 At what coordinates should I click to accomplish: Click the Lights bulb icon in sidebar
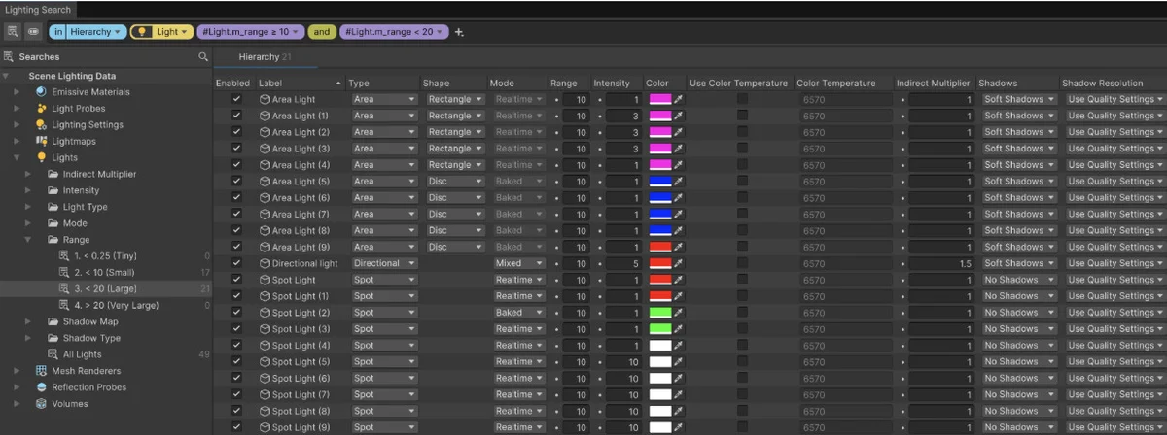(x=42, y=157)
